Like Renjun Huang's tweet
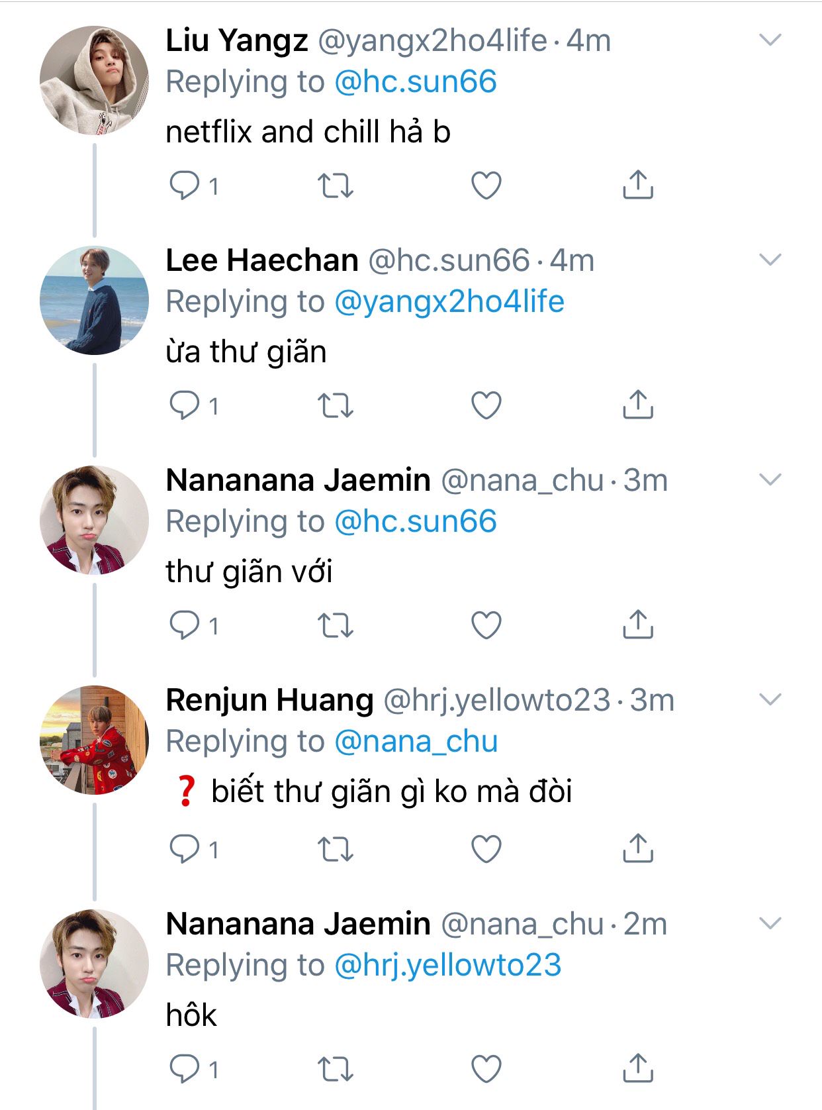 pos(486,849)
